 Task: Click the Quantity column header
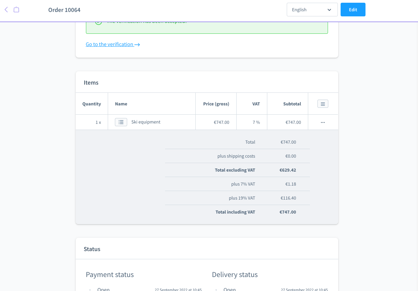point(92,104)
